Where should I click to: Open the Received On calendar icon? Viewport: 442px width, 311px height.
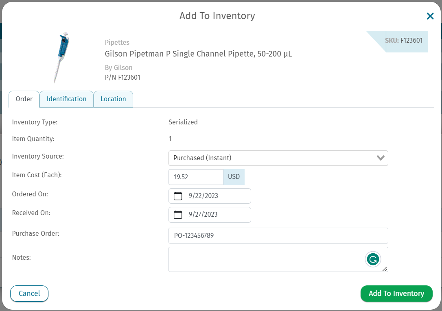pyautogui.click(x=178, y=215)
